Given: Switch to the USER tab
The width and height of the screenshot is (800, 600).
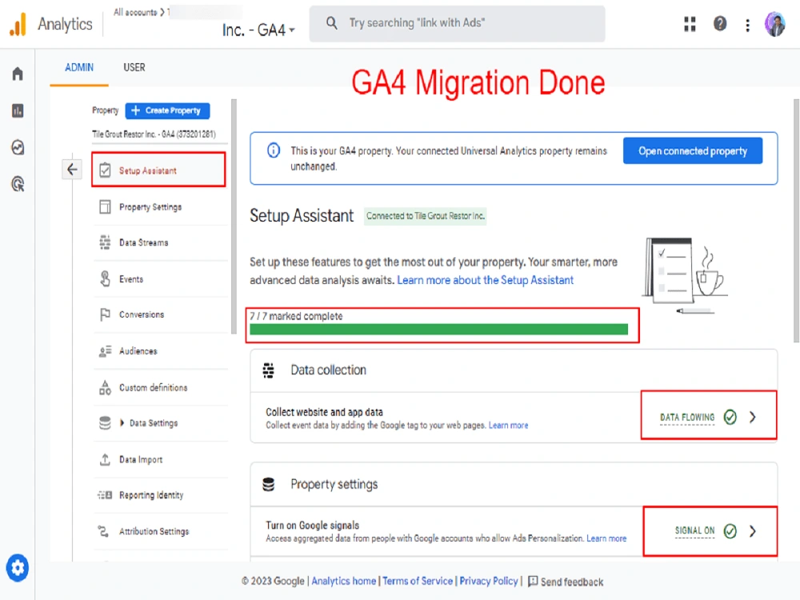Looking at the screenshot, I should [x=134, y=67].
